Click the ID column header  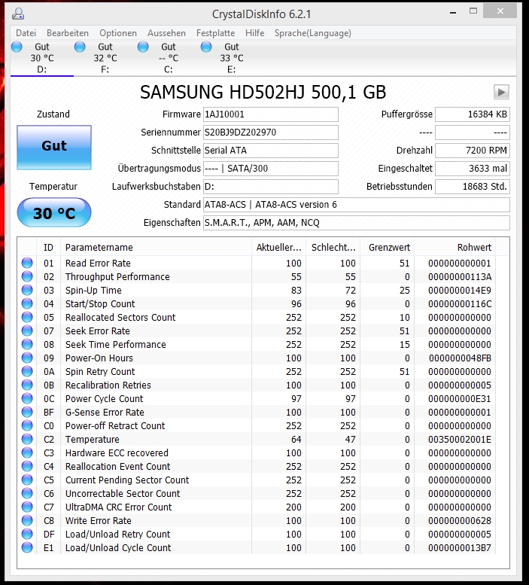point(48,248)
